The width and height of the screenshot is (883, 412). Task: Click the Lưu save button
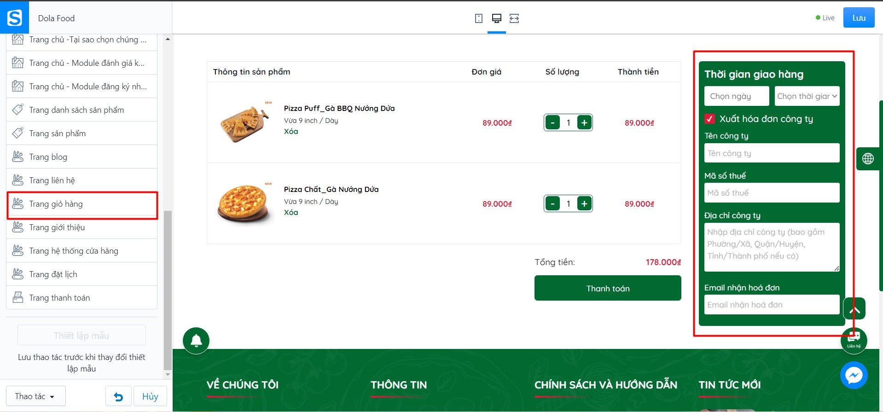pos(859,18)
